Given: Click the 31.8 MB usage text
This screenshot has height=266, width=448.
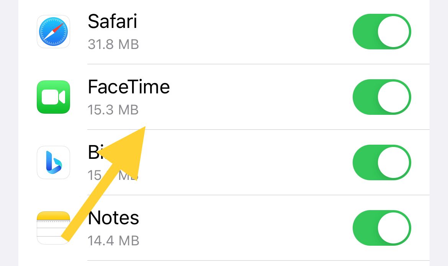Looking at the screenshot, I should tap(113, 44).
